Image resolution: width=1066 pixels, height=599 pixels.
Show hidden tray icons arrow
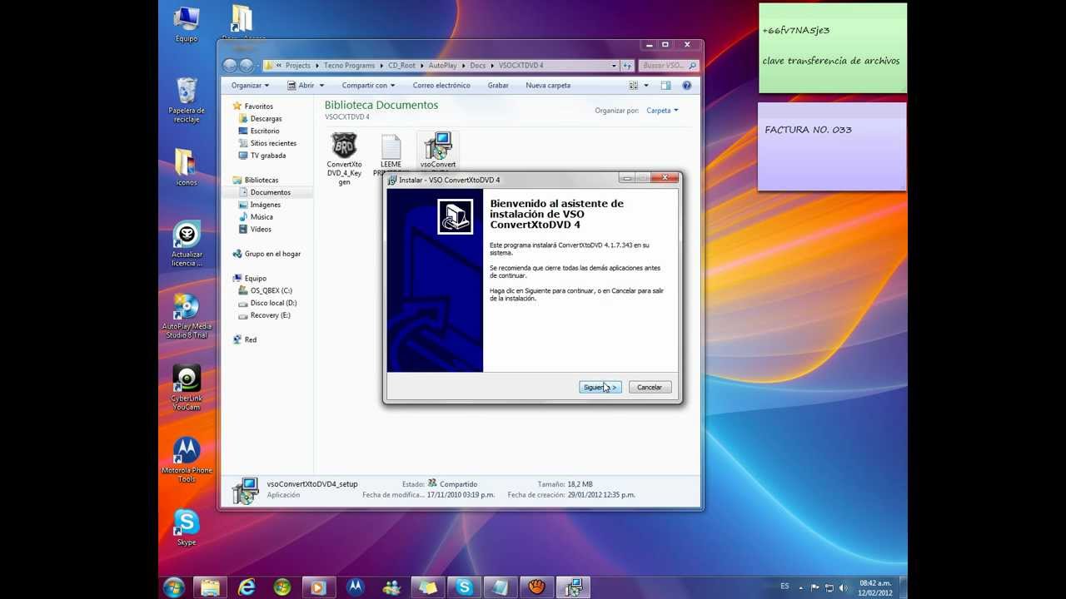tap(802, 587)
